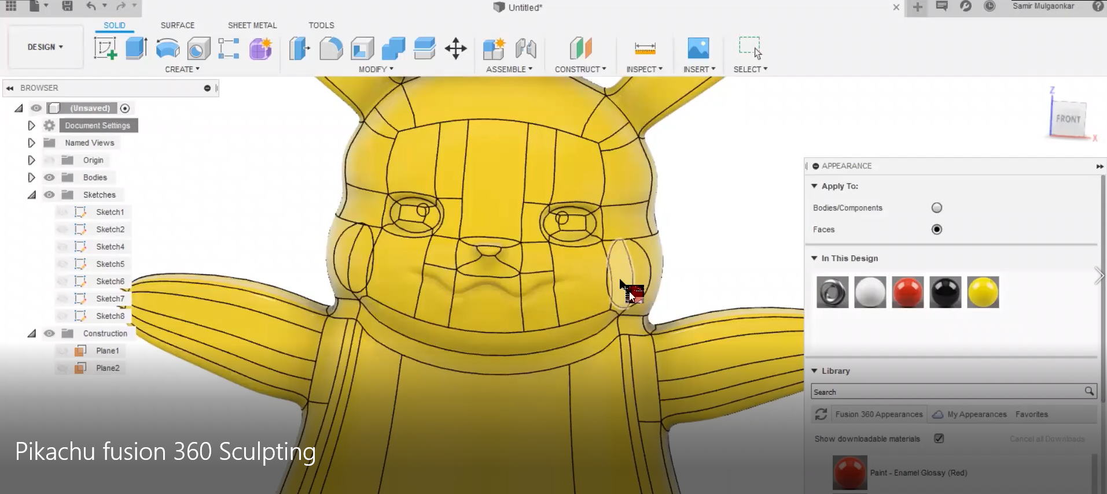Click the Rectangular Pattern tool icon
The width and height of the screenshot is (1107, 494).
coord(229,49)
